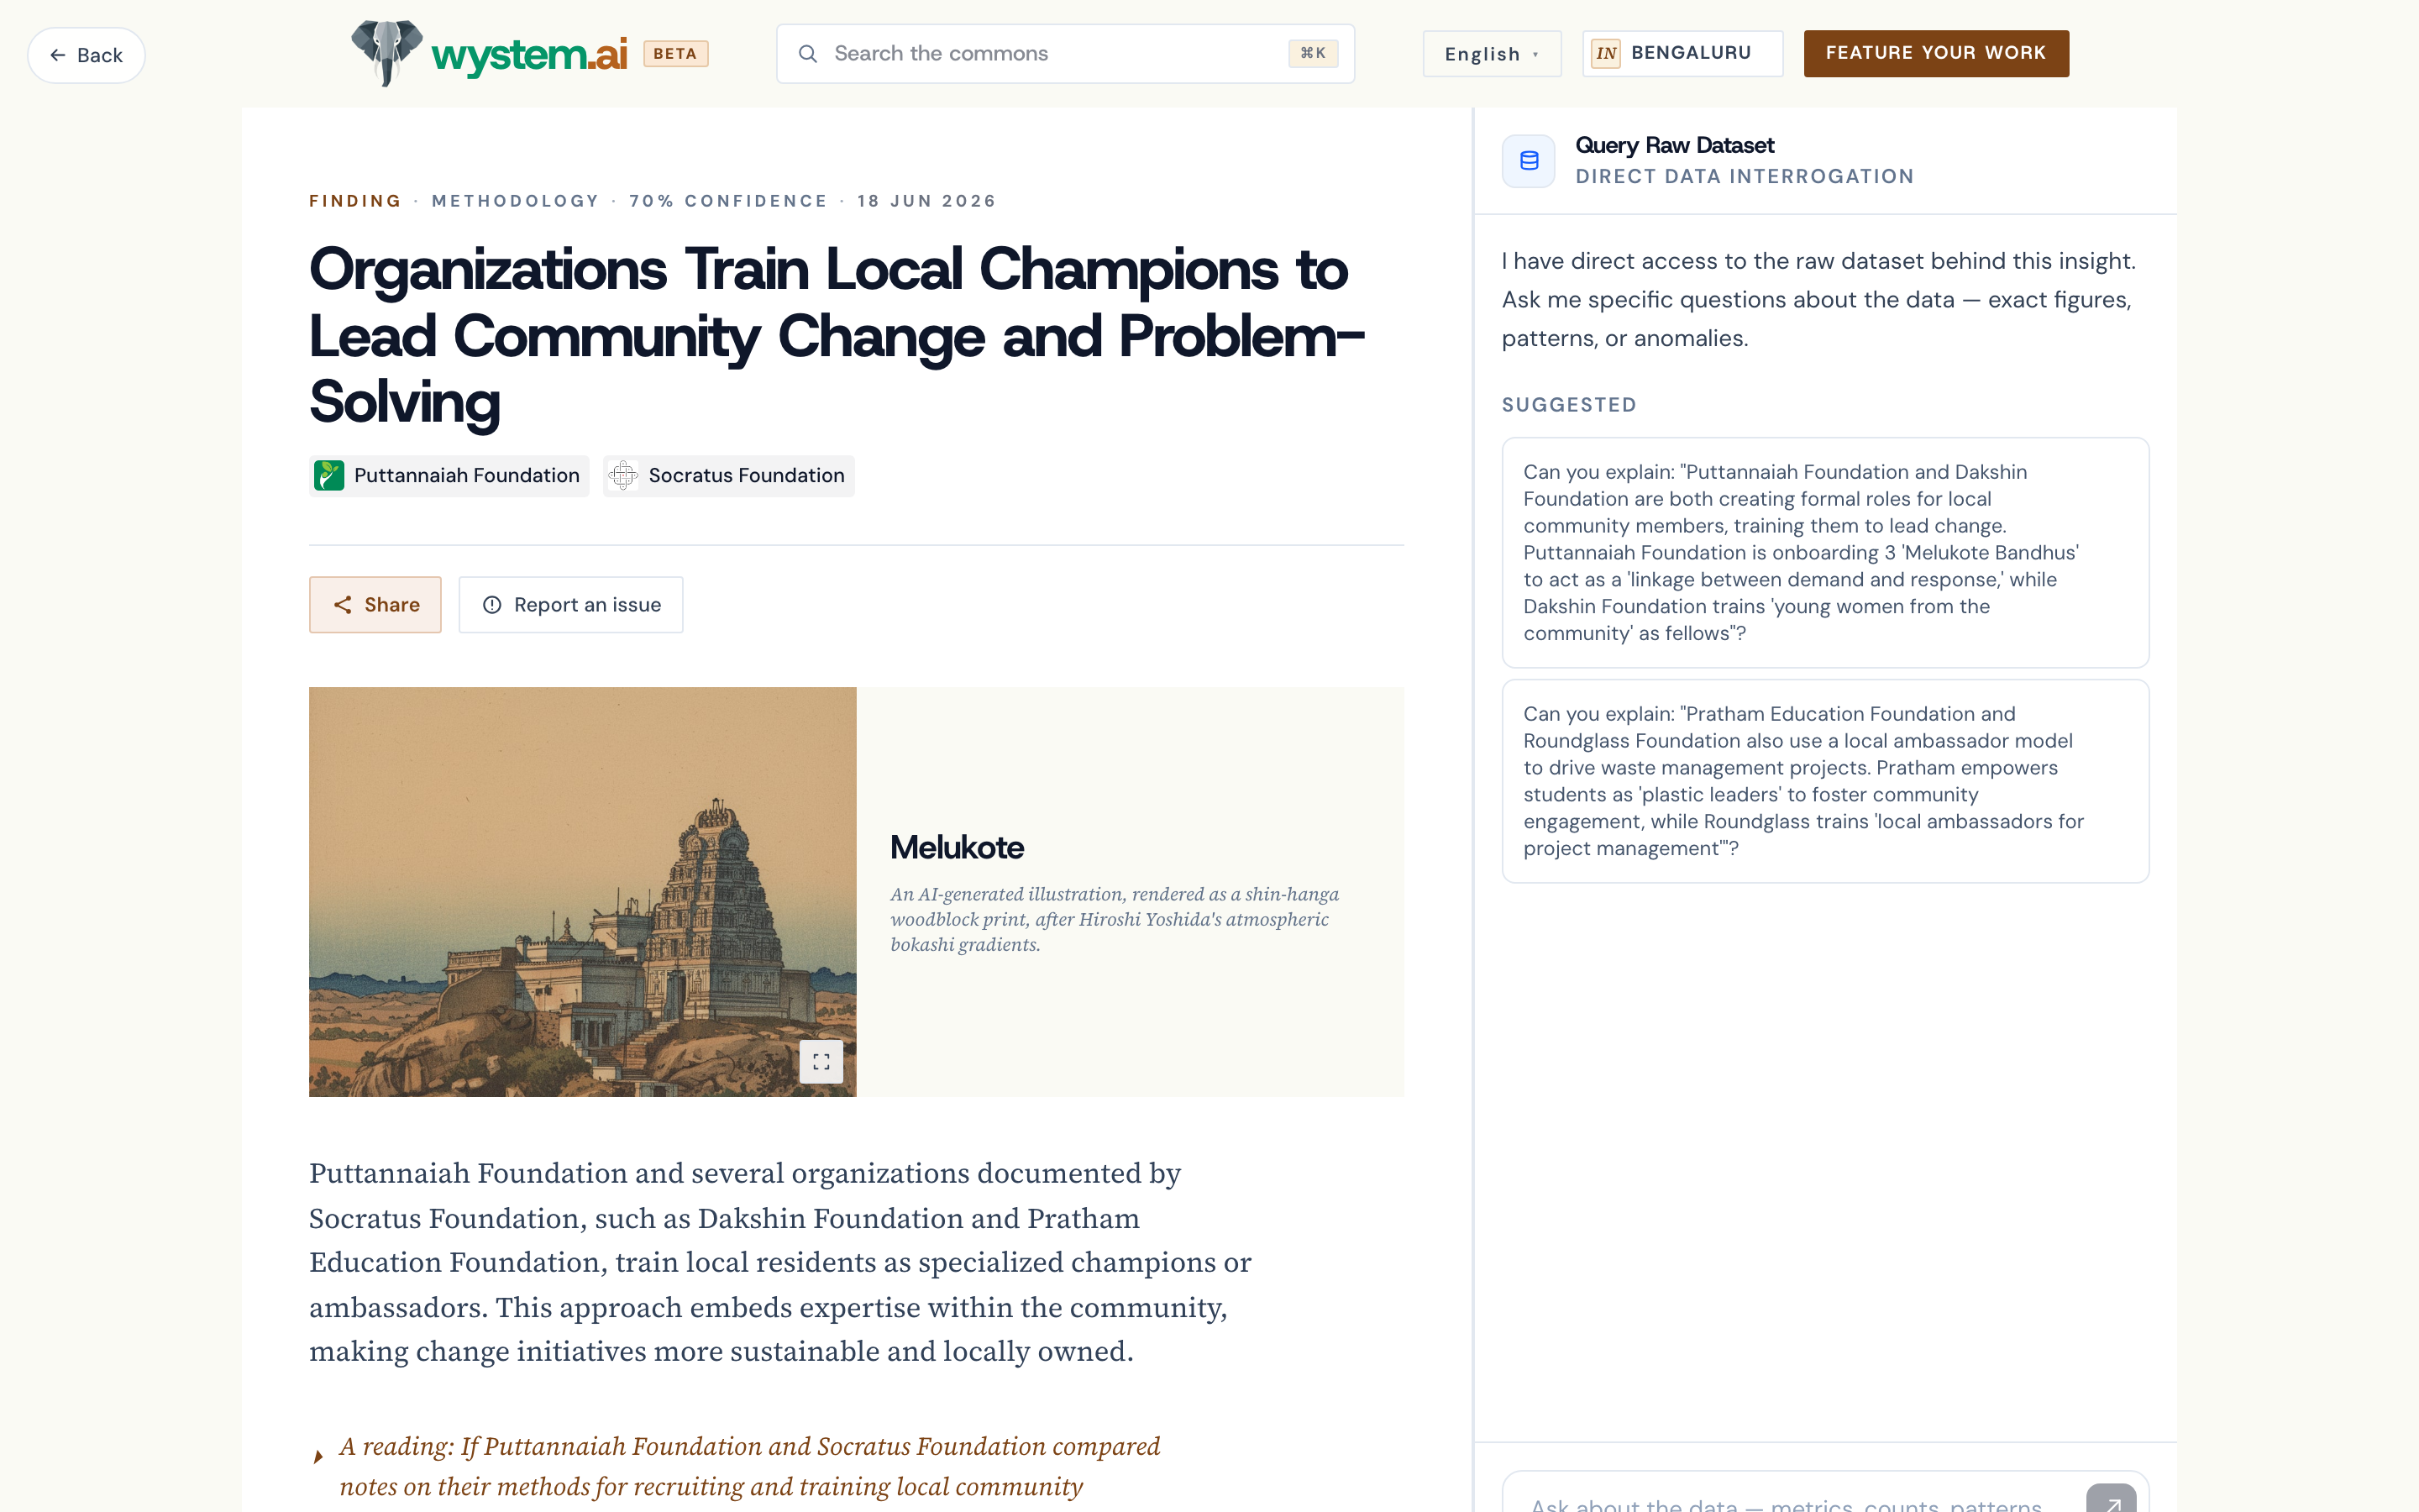Click the Melukote heading
The image size is (2419, 1512).
click(957, 847)
